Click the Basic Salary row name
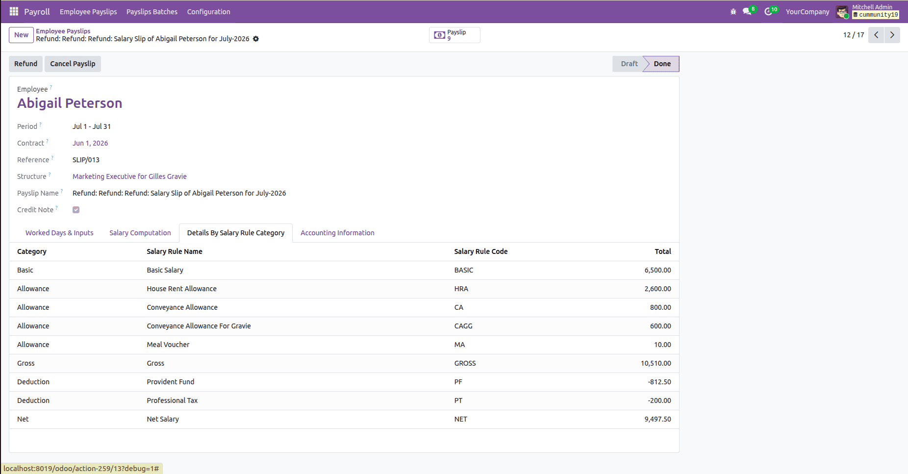908x474 pixels. 165,270
